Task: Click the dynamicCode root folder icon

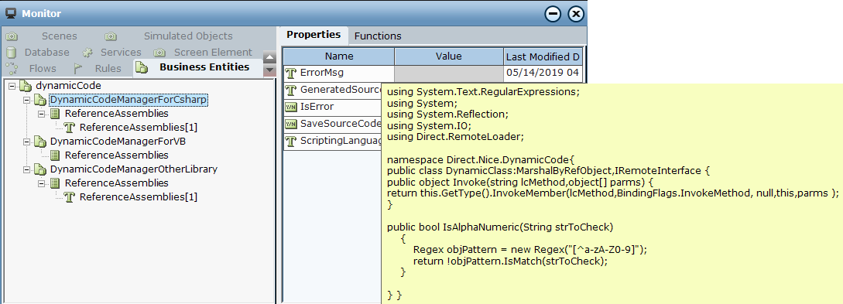Action: pyautogui.click(x=26, y=86)
